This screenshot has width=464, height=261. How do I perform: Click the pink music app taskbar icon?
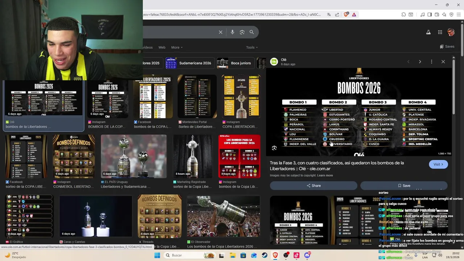coord(297,255)
